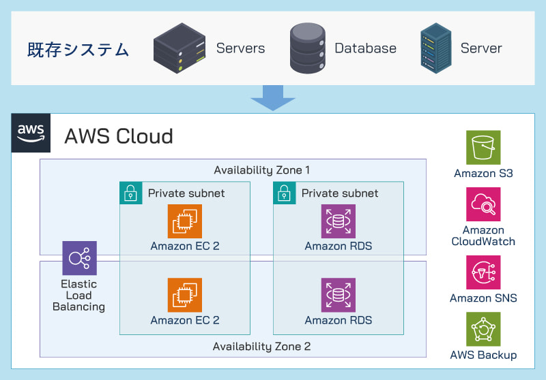The width and height of the screenshot is (546, 380).
Task: Click the AWS logo badge
Action: (x=31, y=133)
